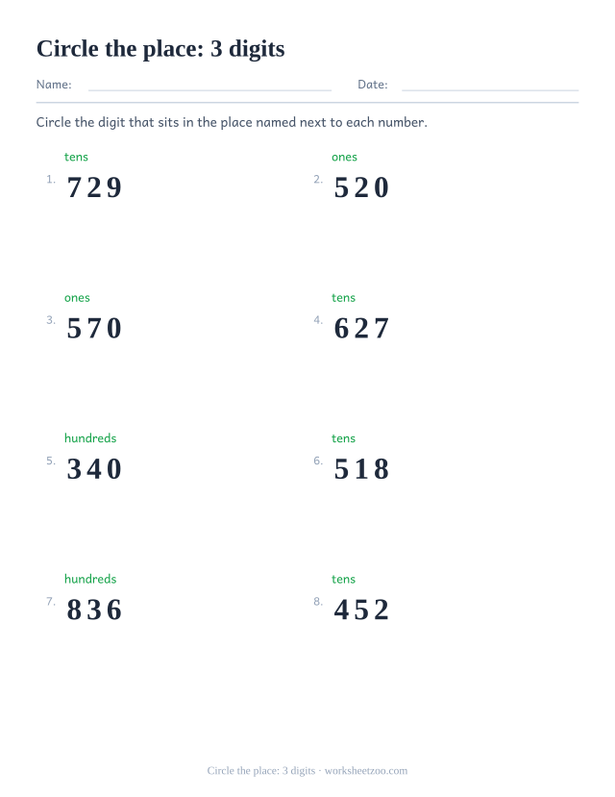Click the worksheet title heading
Viewport: 615px width, 797px height.
tap(160, 49)
